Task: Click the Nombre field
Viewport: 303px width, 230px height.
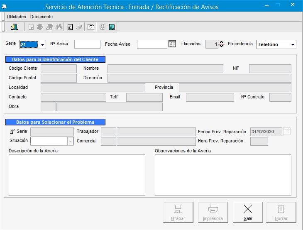Action: click(x=166, y=69)
